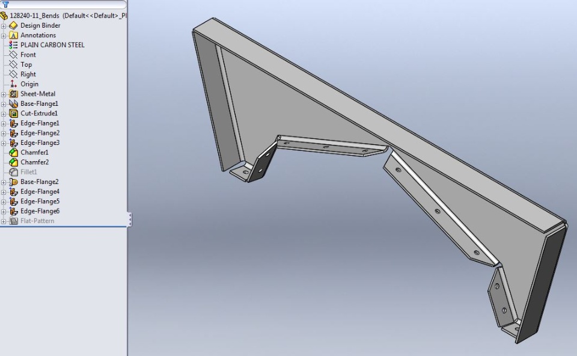Click the Edge-Flange2 feature icon

point(13,133)
